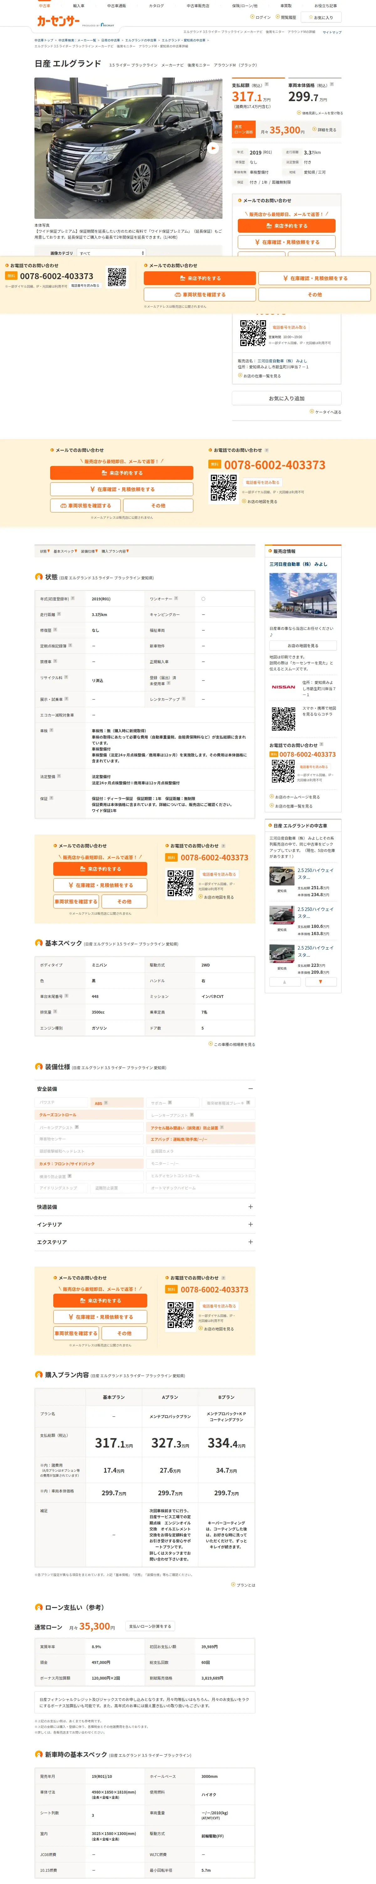The height and width of the screenshot is (1884, 376).
Task: Expand the インテリア section
Action: 144,1224
